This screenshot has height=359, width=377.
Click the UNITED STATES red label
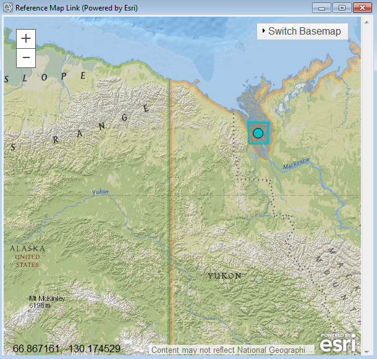tap(27, 261)
